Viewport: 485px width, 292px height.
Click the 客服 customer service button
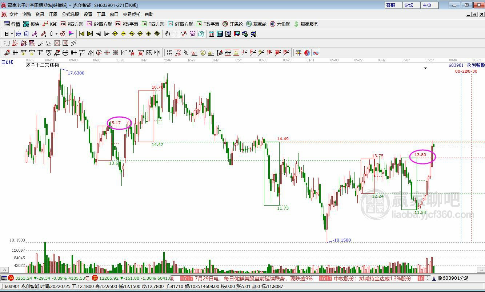pos(393,5)
